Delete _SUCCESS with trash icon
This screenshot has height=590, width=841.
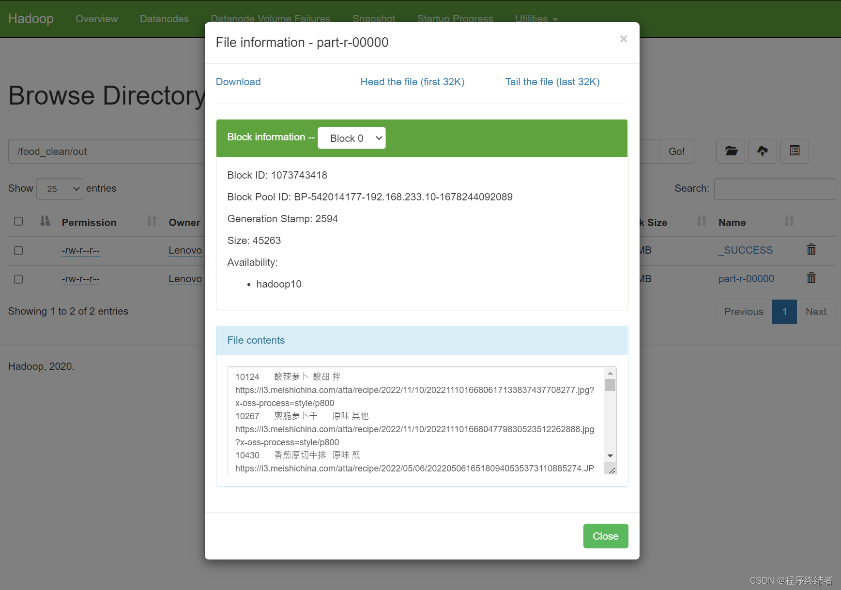coord(811,249)
